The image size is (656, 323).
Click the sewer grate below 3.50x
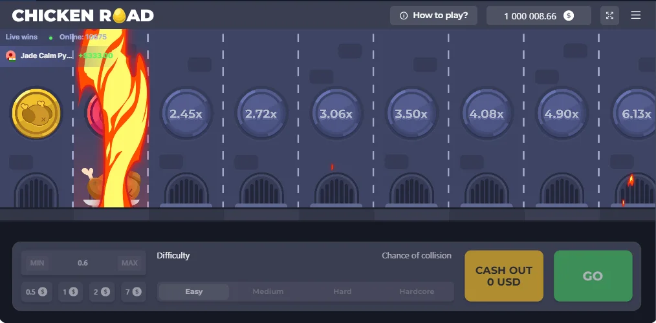(x=411, y=189)
